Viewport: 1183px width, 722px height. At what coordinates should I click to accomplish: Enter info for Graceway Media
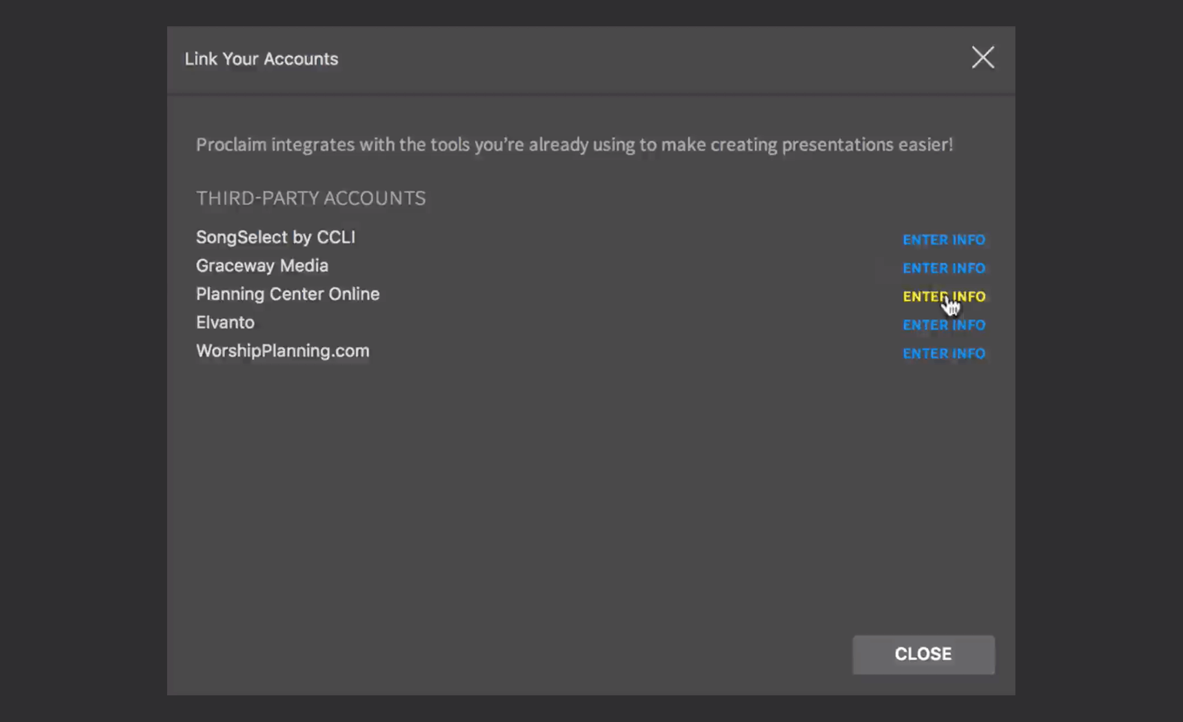coord(944,268)
